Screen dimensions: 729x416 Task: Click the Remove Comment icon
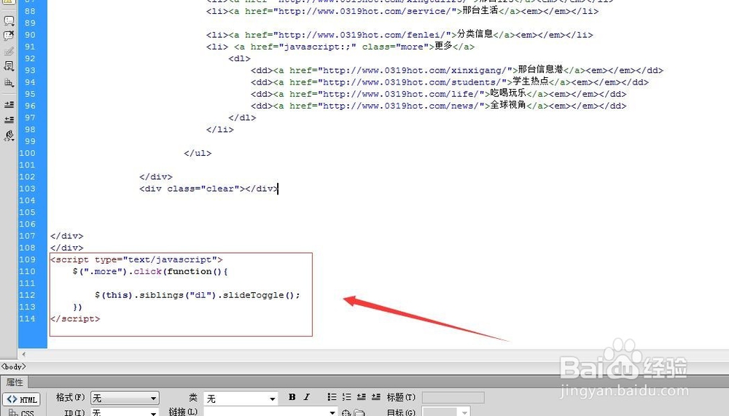click(x=9, y=36)
